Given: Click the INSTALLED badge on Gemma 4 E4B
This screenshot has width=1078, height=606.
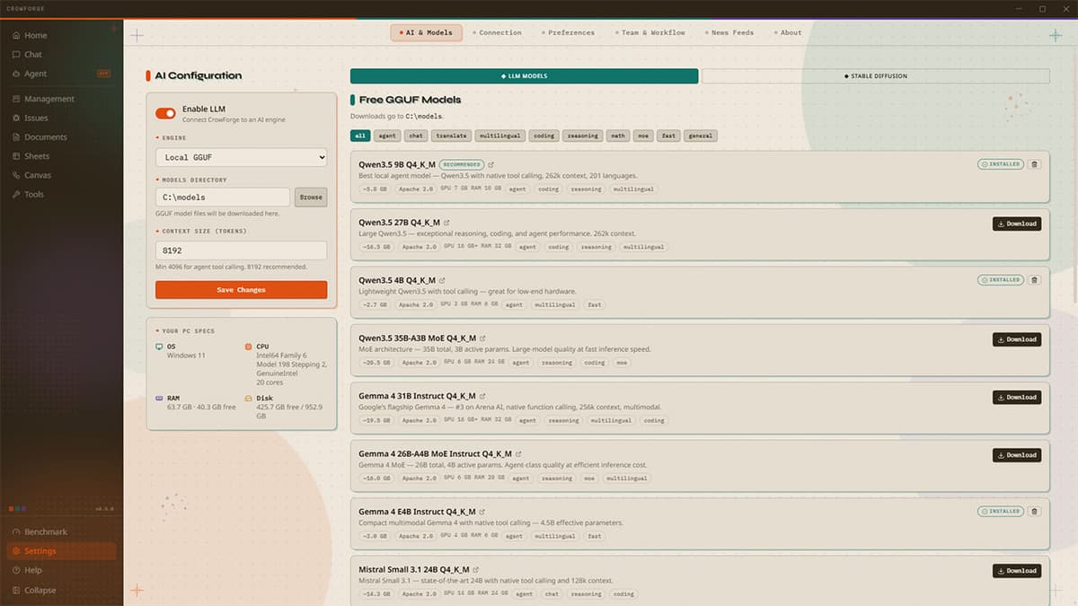Looking at the screenshot, I should pos(1001,512).
